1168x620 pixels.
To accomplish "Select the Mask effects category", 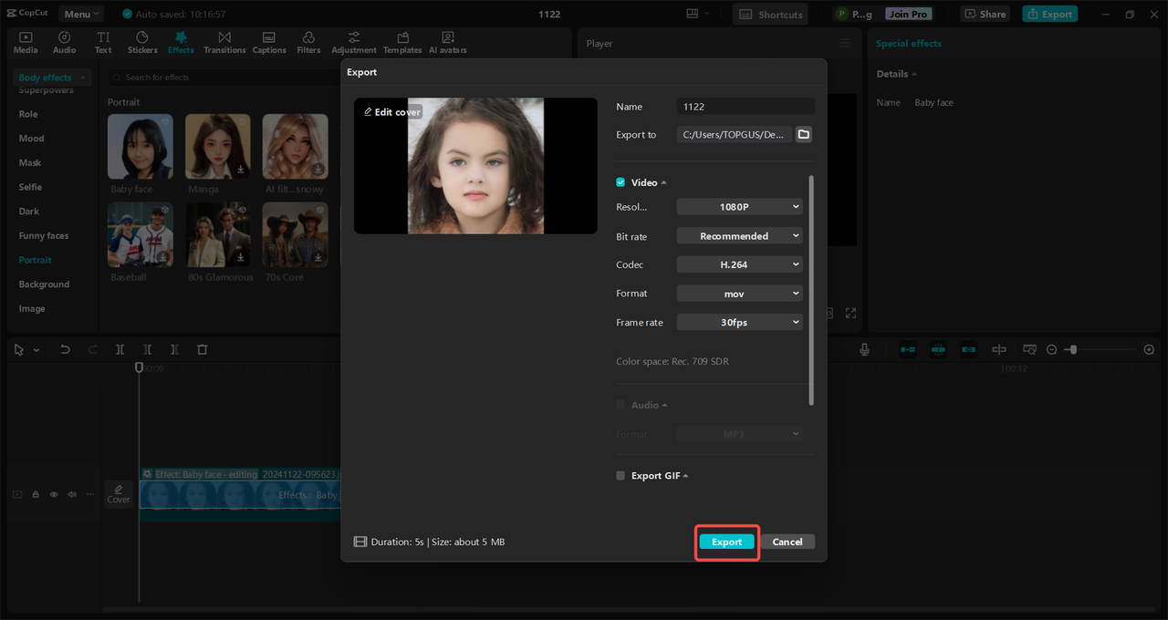I will pyautogui.click(x=30, y=162).
